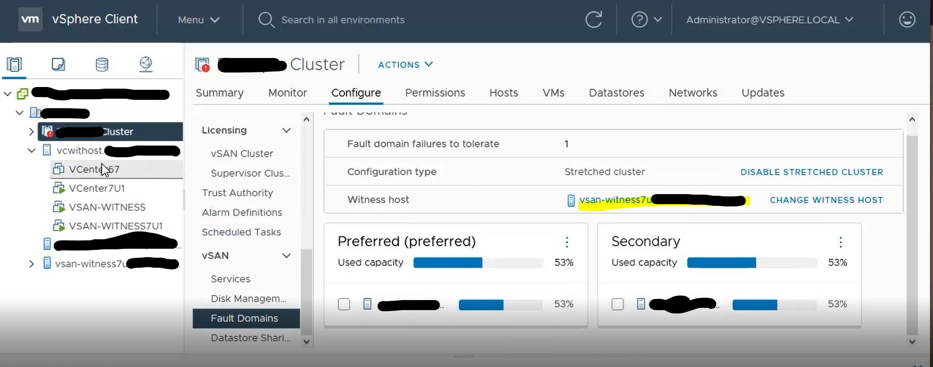
Task: Click Preferred domain used capacity bar
Action: (x=478, y=263)
